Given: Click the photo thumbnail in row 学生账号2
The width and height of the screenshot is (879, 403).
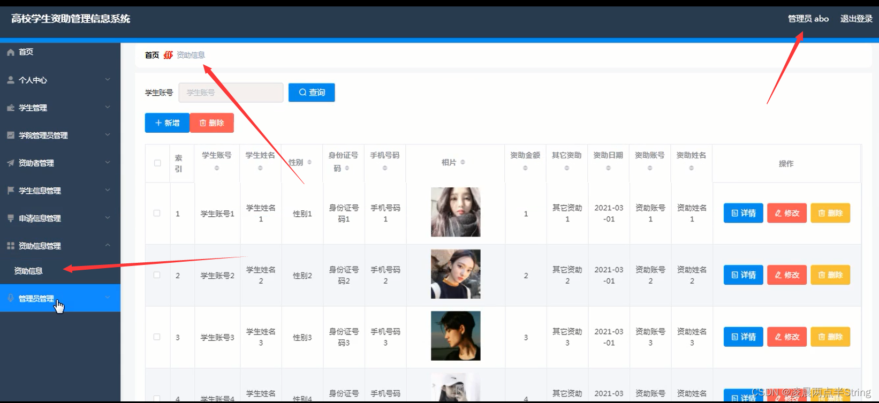Looking at the screenshot, I should pyautogui.click(x=456, y=274).
